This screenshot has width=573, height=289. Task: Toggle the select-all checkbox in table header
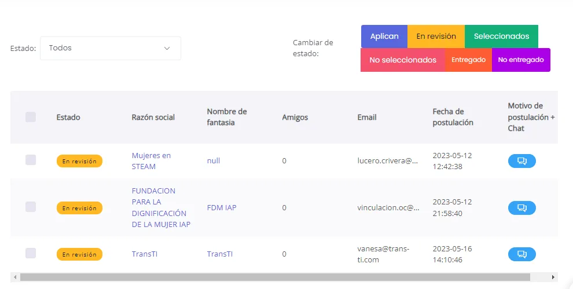(x=31, y=117)
